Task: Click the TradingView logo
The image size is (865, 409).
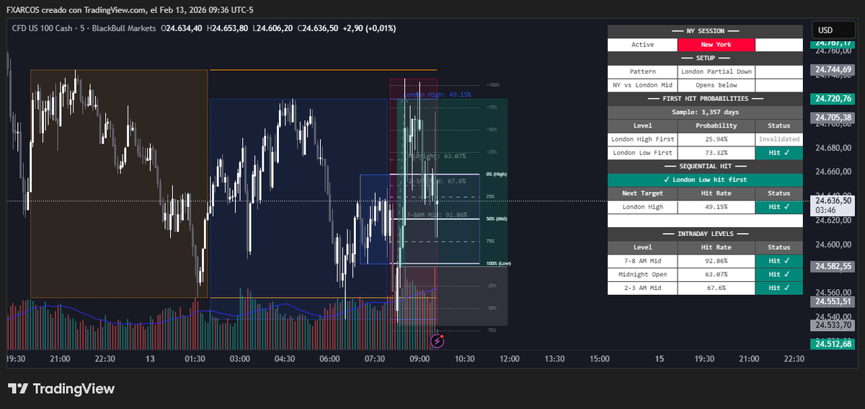Action: (x=61, y=389)
